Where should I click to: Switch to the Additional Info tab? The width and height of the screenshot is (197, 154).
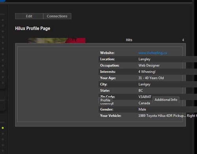point(166,100)
